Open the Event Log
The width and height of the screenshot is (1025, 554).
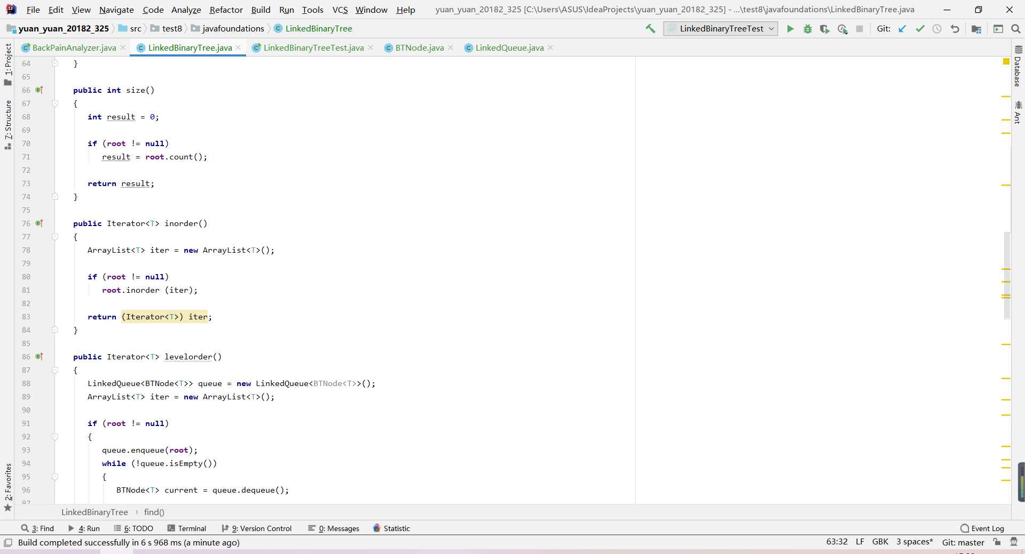(982, 528)
